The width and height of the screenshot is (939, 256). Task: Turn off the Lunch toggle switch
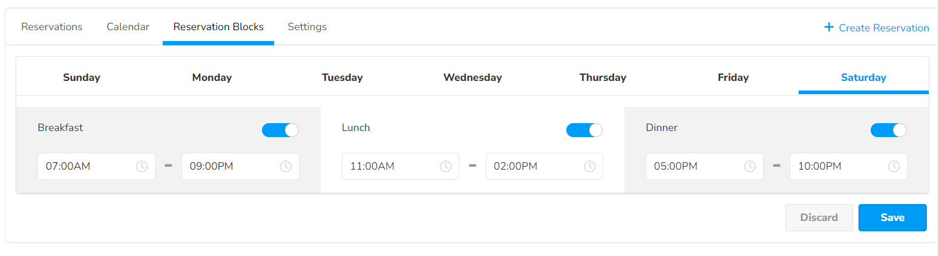coord(584,130)
